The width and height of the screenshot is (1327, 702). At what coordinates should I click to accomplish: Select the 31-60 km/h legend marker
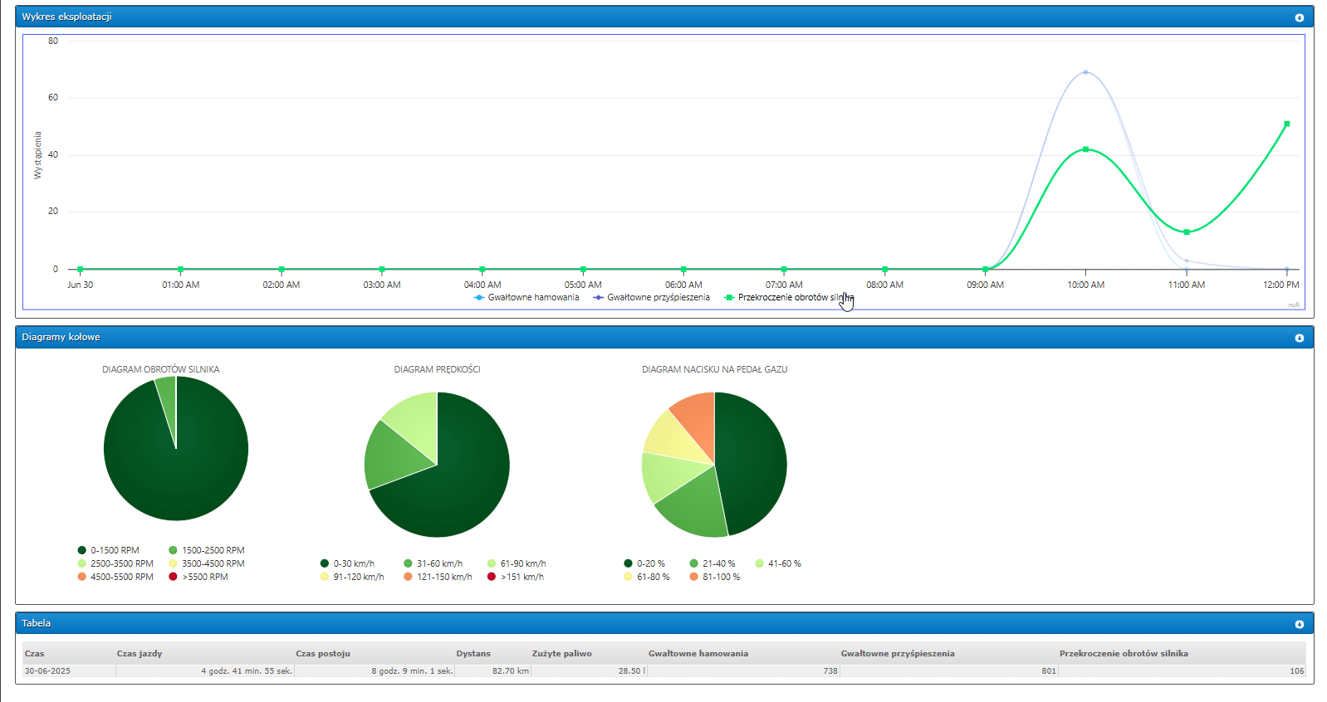pos(408,563)
